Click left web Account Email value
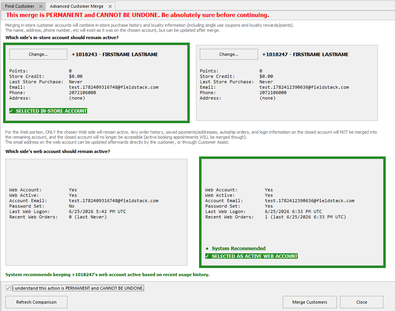 113,201
